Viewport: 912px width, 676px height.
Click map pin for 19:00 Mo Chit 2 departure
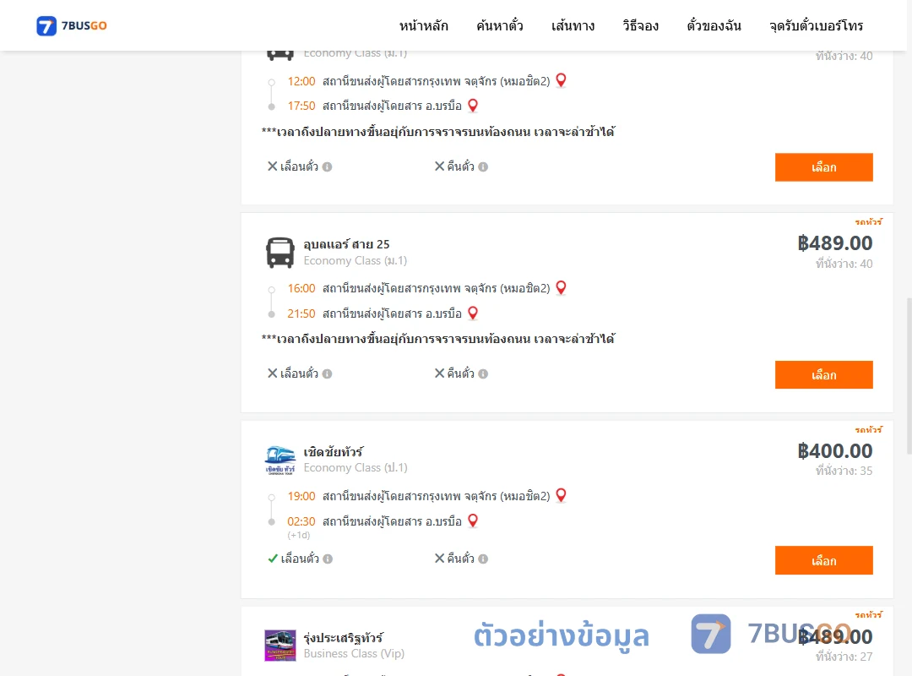click(561, 495)
